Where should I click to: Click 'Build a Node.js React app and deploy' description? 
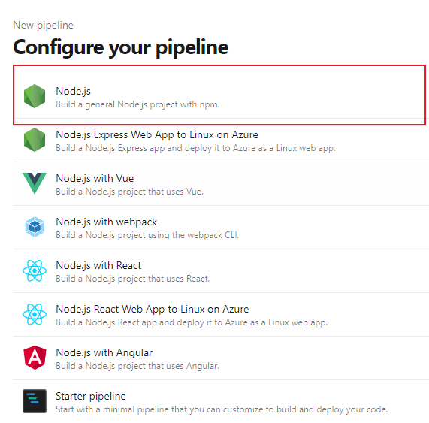click(192, 322)
